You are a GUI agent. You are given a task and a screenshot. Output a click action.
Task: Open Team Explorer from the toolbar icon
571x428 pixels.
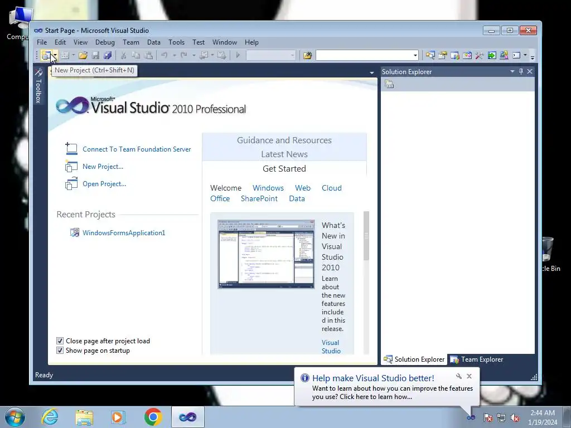tap(455, 55)
